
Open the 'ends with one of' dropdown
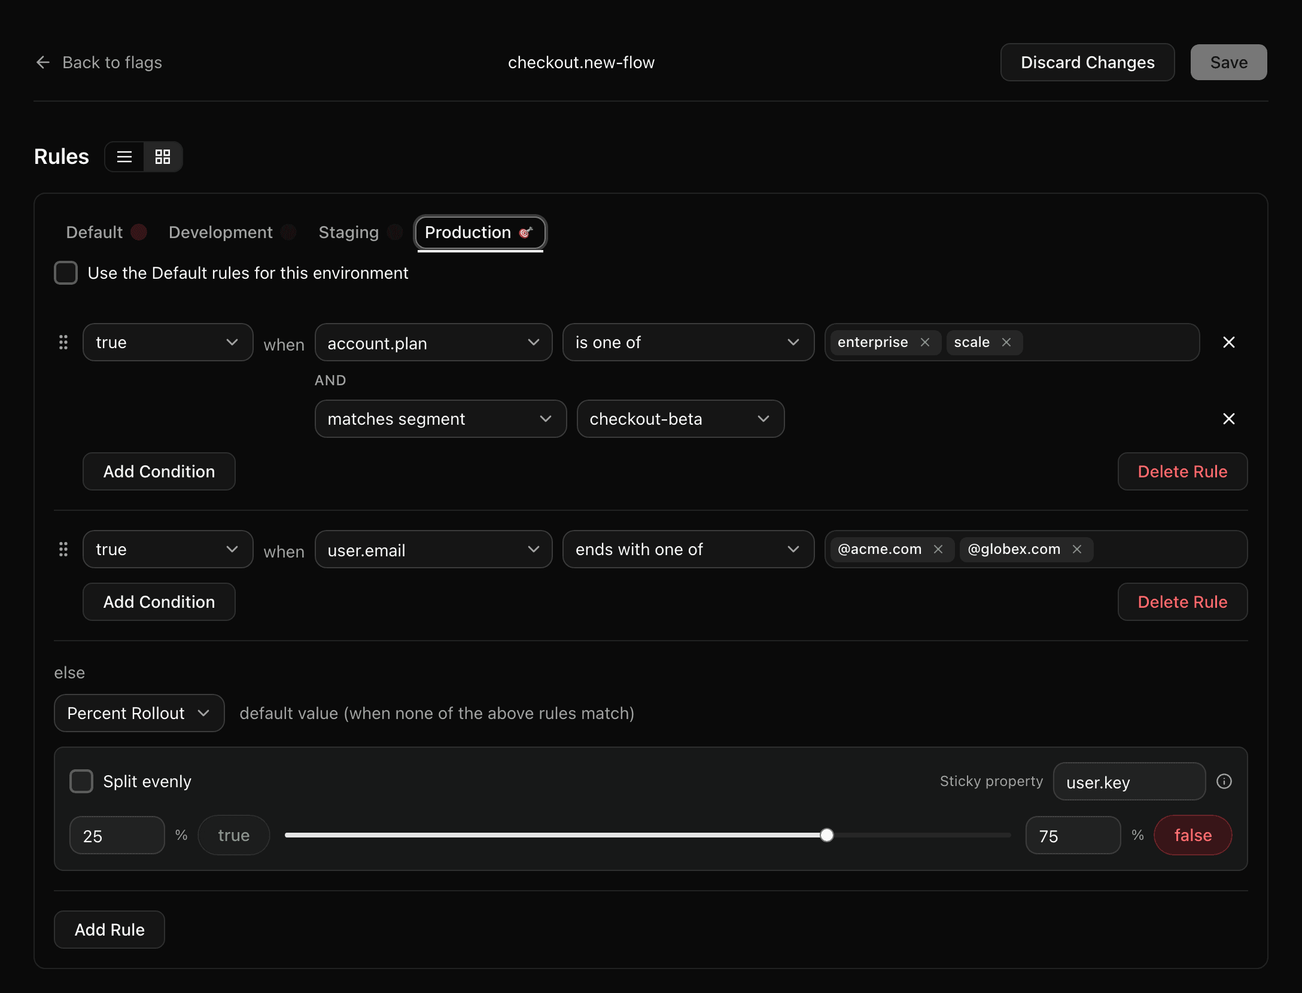point(688,549)
